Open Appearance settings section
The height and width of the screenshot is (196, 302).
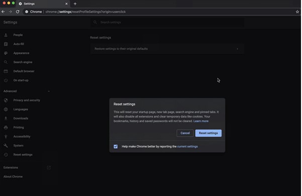pos(22,53)
